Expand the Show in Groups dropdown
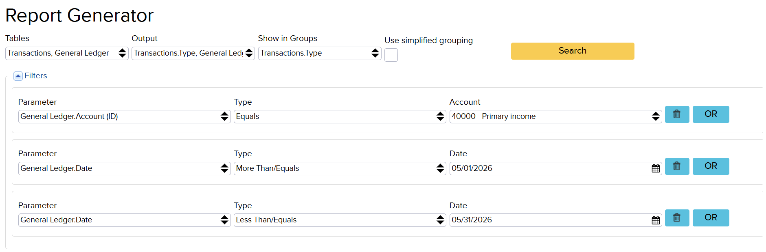 320,53
